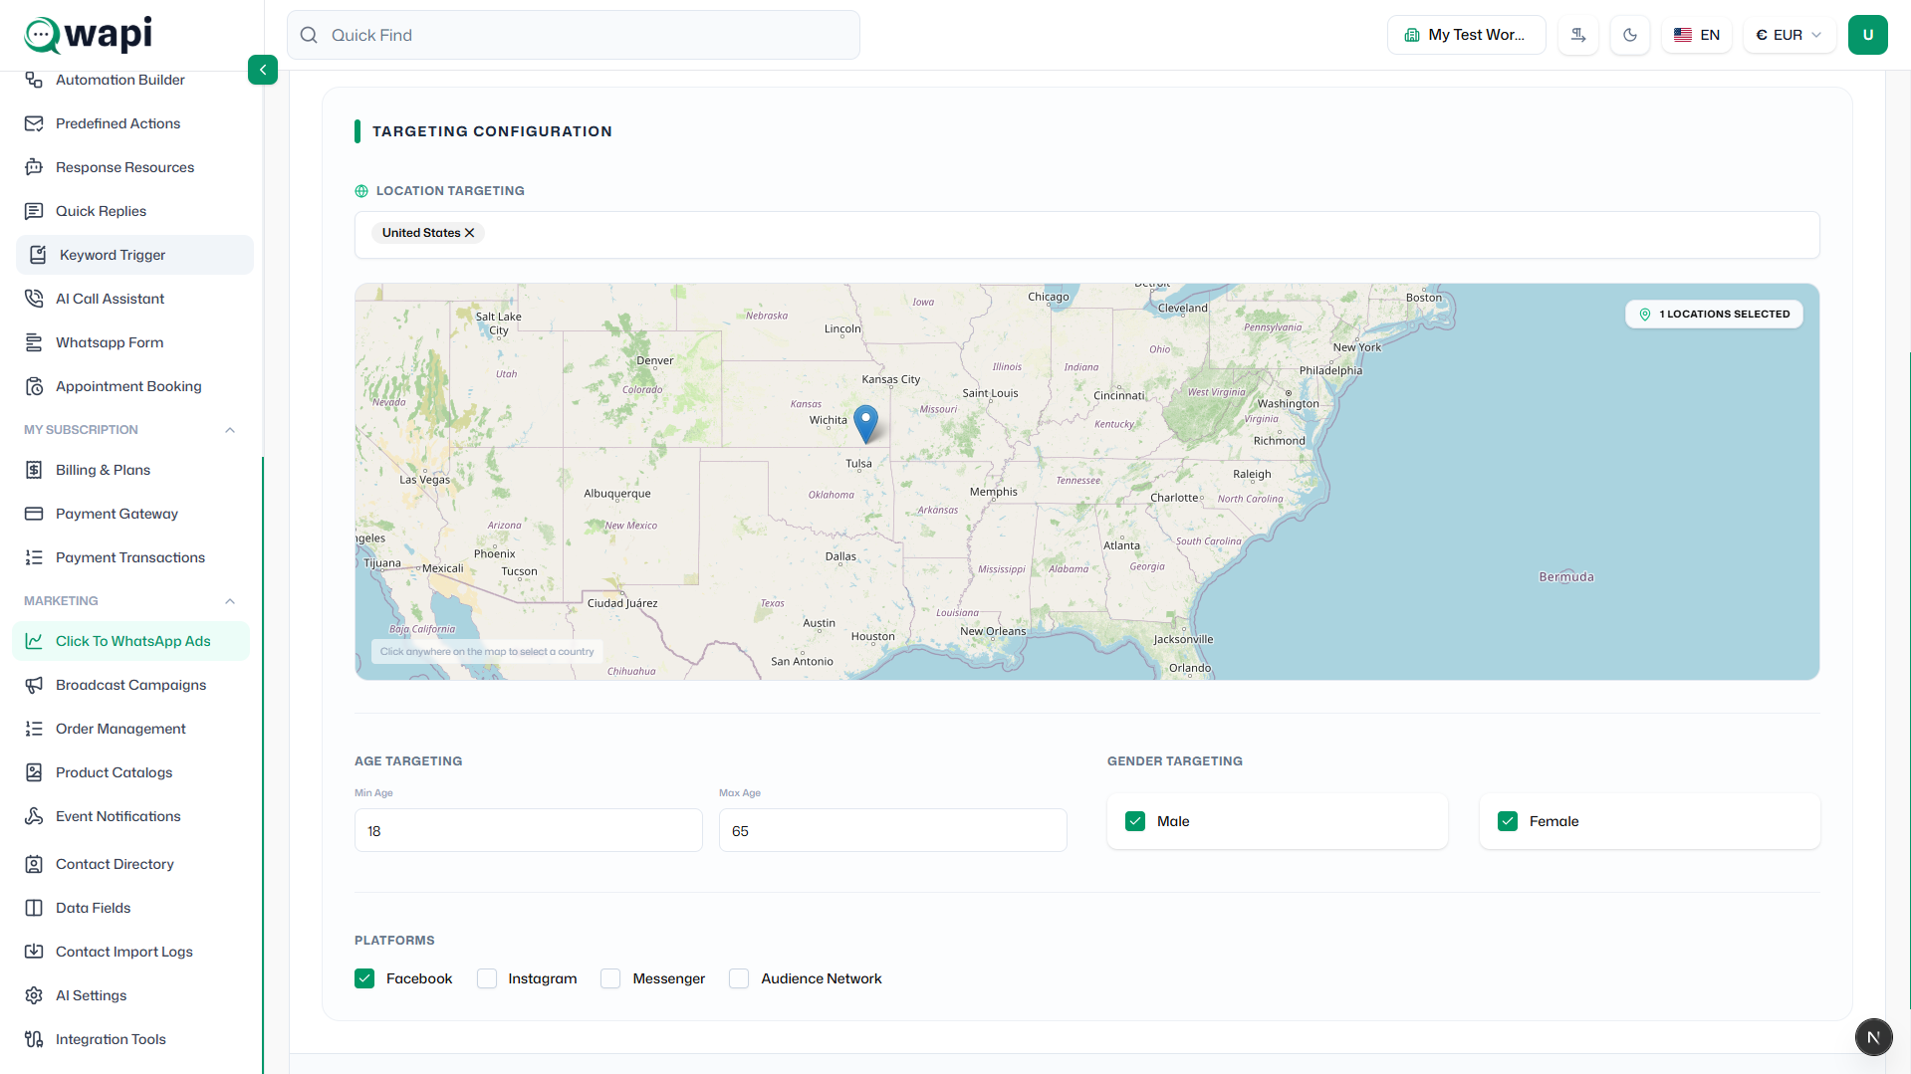1911x1074 pixels.
Task: Open Contact Import Logs link
Action: click(124, 952)
